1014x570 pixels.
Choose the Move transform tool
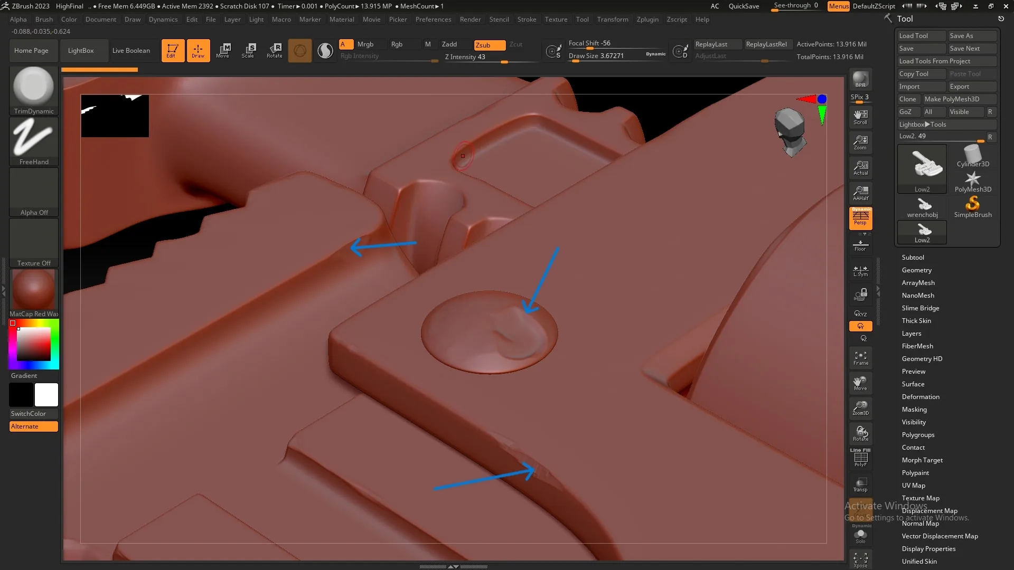click(223, 51)
